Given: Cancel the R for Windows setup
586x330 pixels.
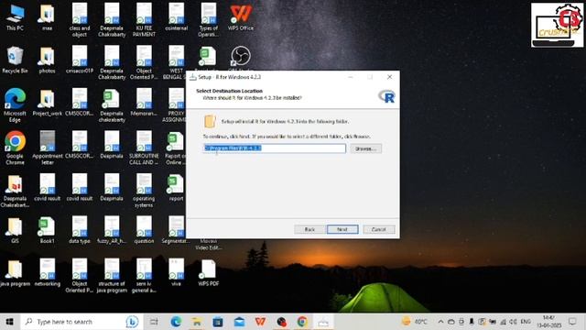Looking at the screenshot, I should (x=378, y=229).
